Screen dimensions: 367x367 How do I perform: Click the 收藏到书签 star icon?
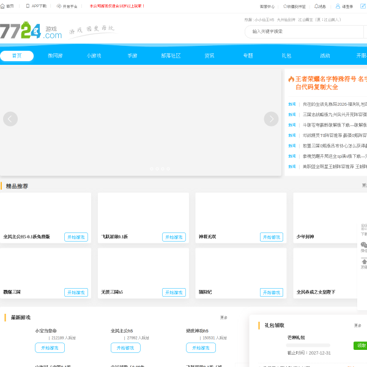285,6
